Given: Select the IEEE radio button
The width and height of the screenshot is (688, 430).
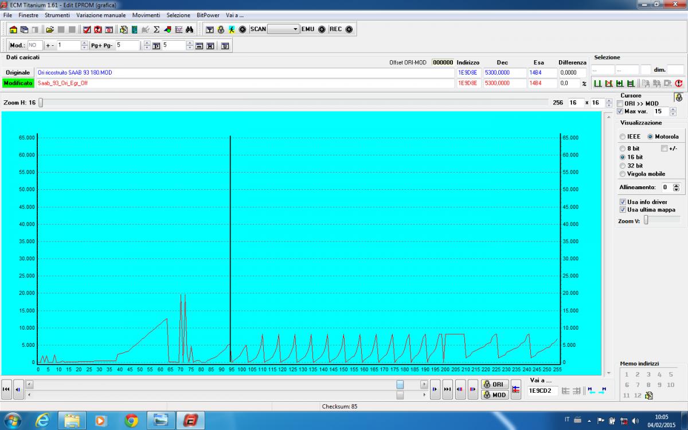Looking at the screenshot, I should click(623, 136).
